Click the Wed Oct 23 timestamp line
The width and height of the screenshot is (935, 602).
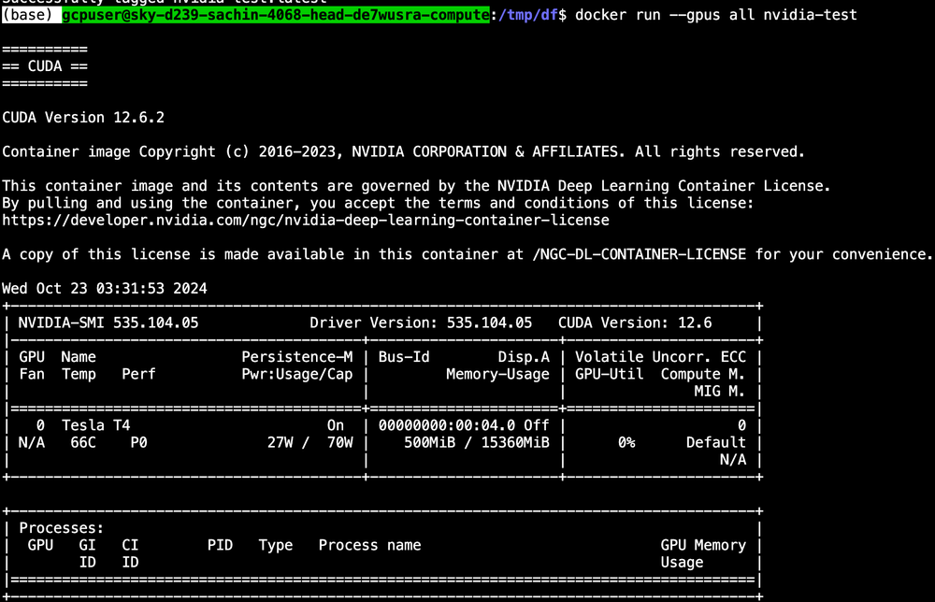103,288
